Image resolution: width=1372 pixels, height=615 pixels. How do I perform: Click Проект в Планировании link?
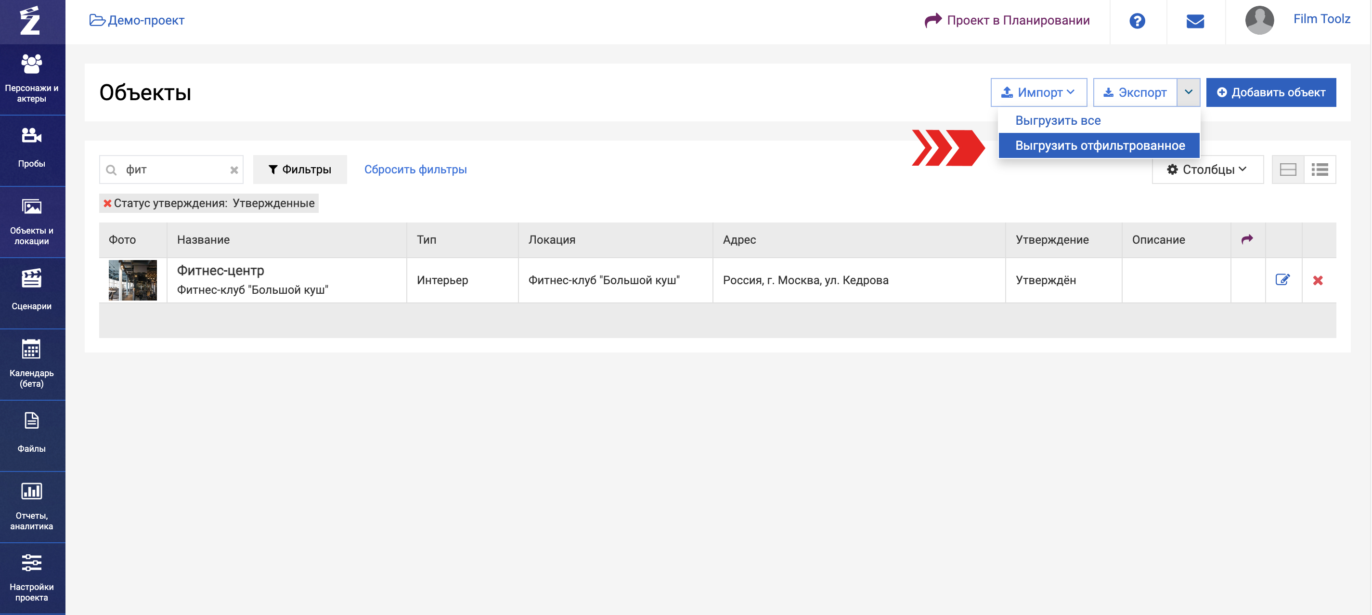click(1007, 20)
